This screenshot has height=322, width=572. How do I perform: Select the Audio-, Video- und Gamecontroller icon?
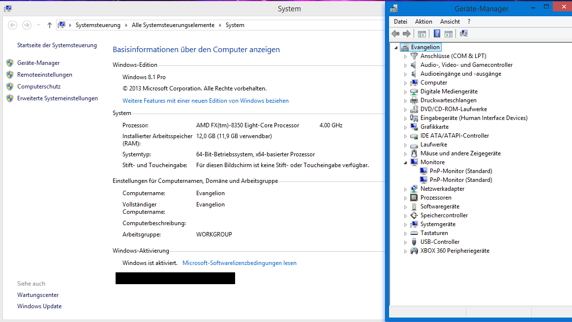(x=414, y=65)
